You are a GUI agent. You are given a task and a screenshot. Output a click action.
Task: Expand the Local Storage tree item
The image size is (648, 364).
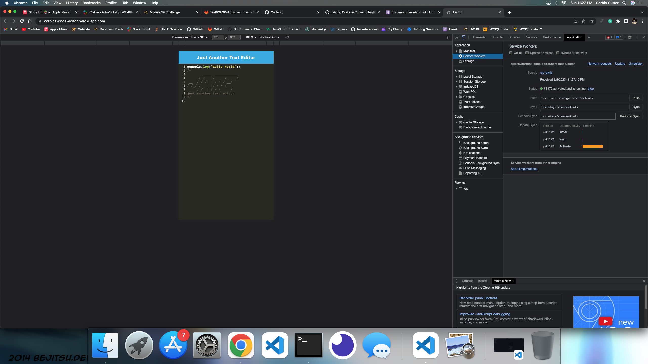(x=457, y=76)
